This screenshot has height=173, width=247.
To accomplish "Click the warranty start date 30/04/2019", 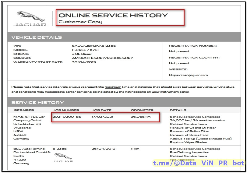I will pos(84,62).
